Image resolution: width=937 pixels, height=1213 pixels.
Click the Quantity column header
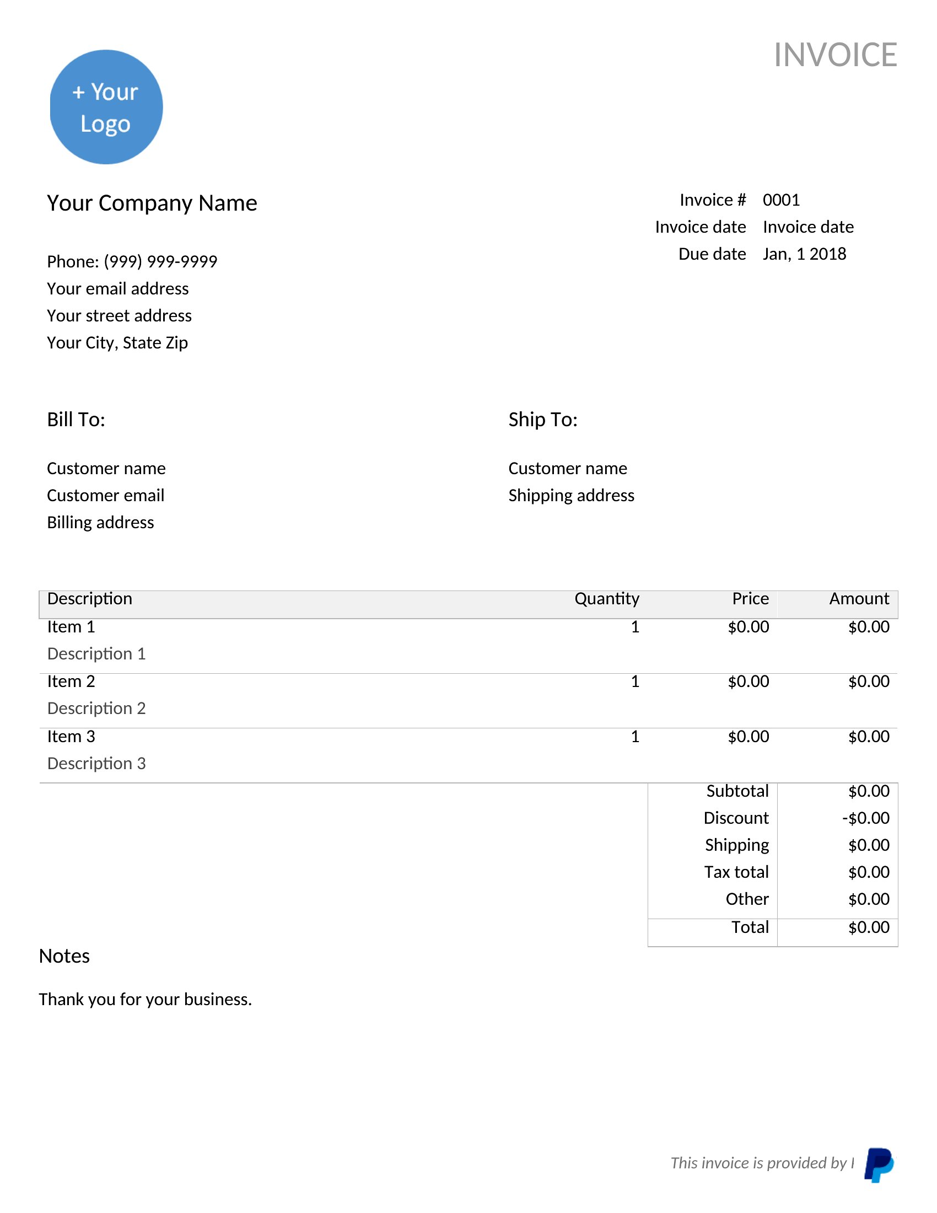point(607,599)
